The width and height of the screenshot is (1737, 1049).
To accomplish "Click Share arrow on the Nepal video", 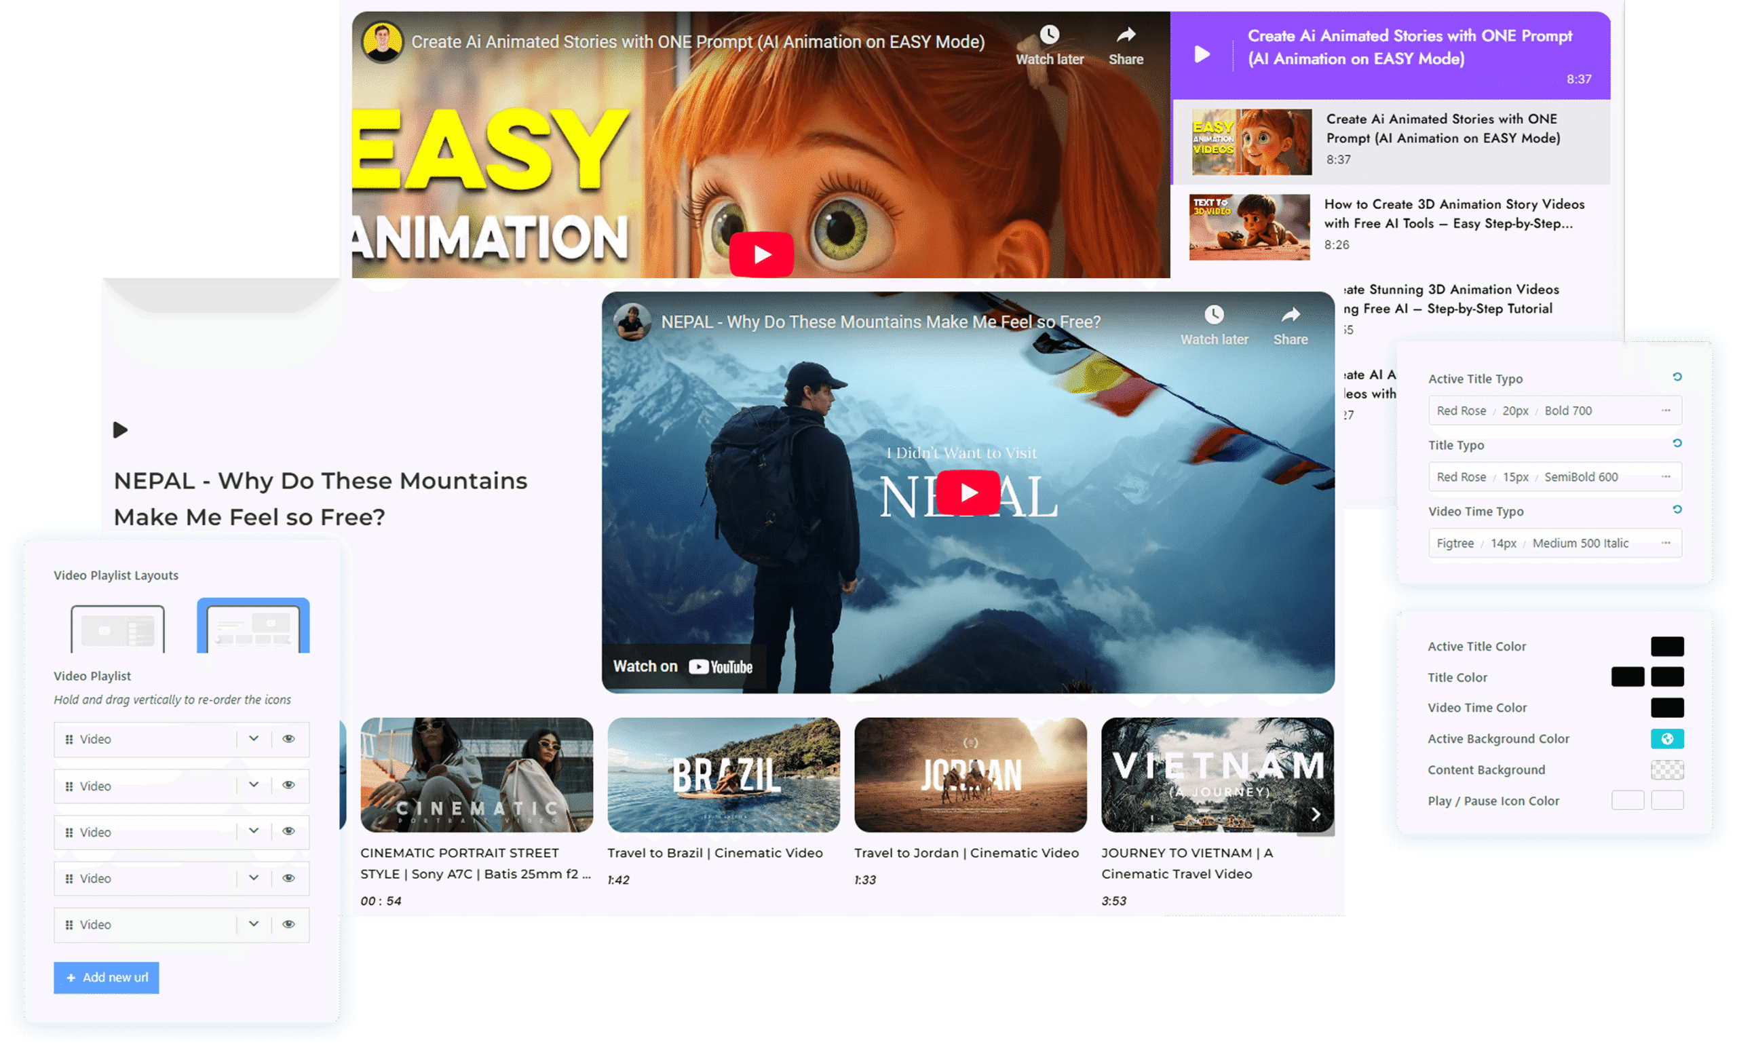I will (x=1290, y=315).
